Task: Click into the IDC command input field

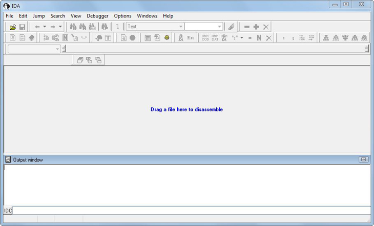Action: 190,211
